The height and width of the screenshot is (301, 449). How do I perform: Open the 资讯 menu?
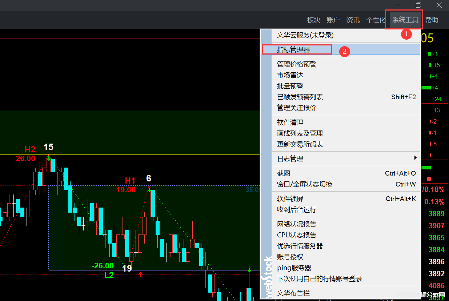(353, 20)
